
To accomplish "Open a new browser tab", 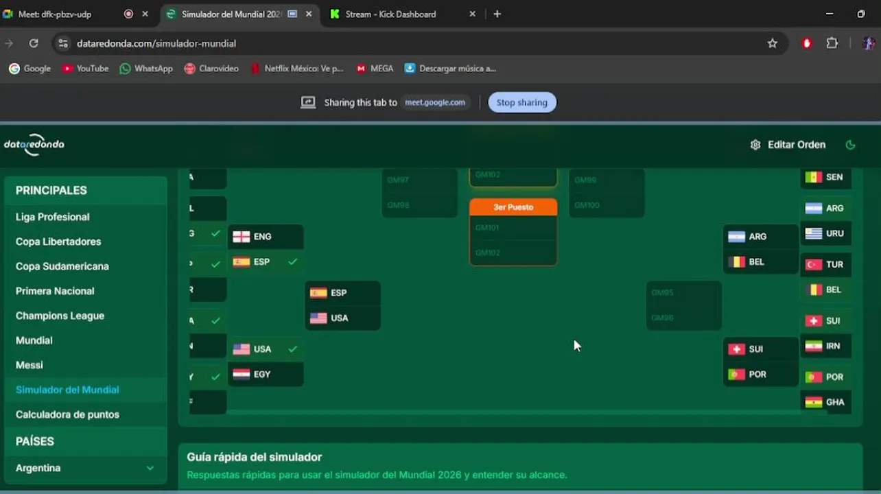I will (497, 14).
